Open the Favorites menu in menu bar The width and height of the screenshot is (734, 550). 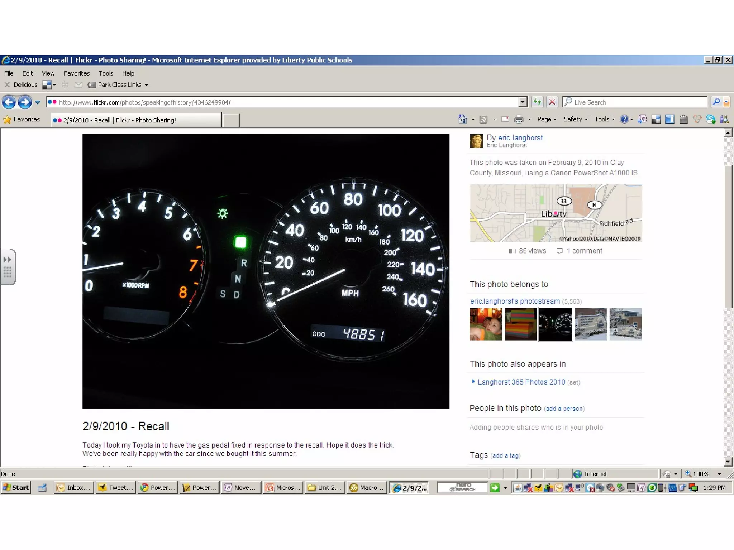pyautogui.click(x=76, y=73)
